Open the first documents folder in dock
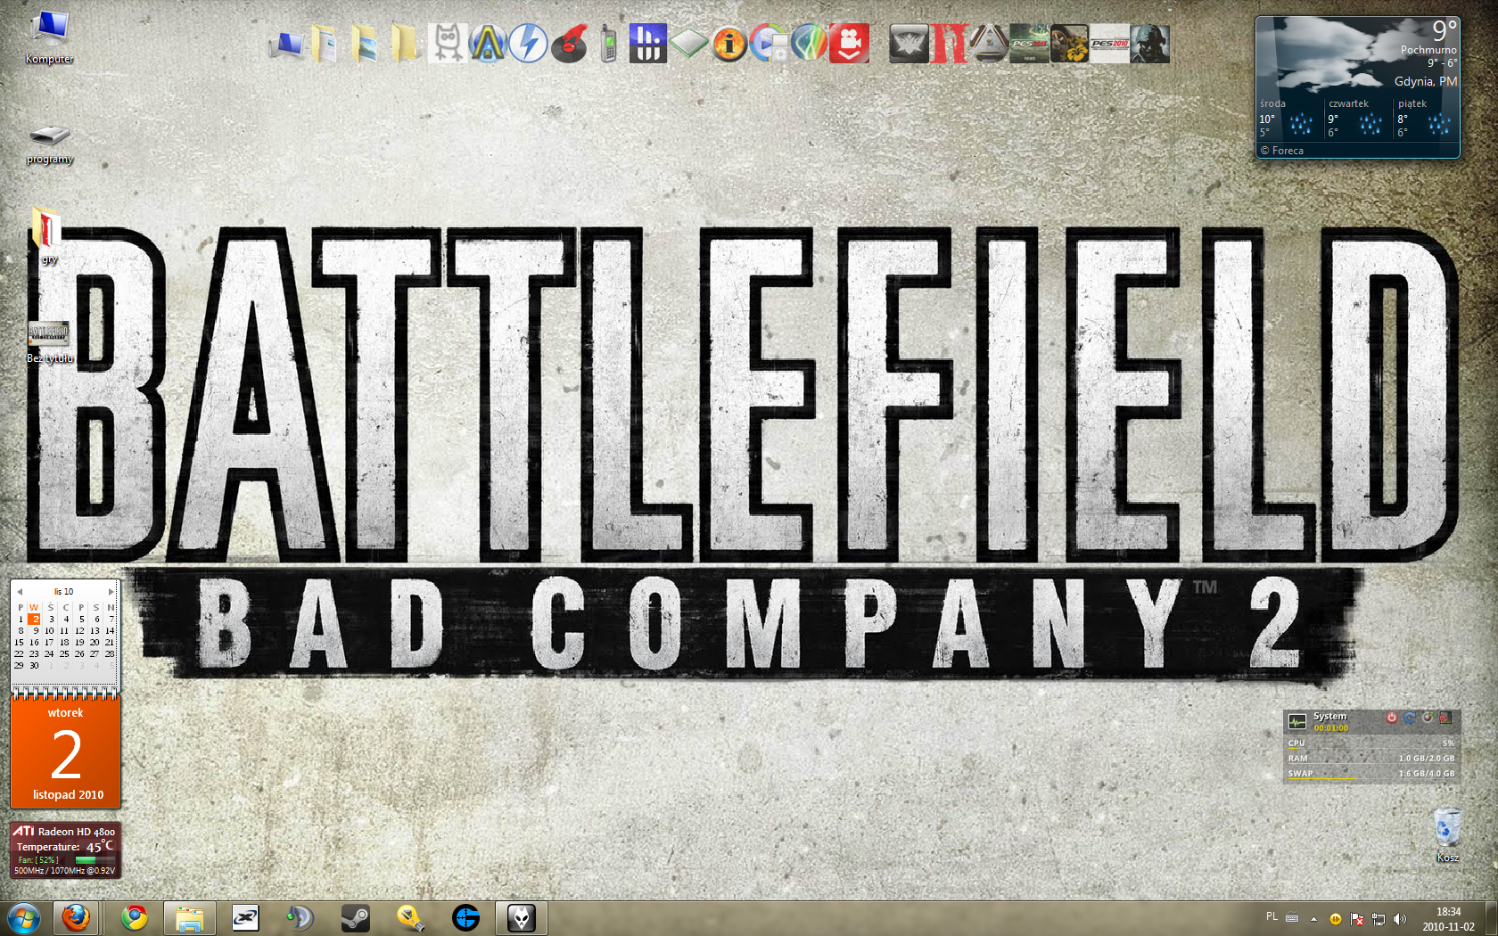This screenshot has width=1498, height=936. click(325, 43)
